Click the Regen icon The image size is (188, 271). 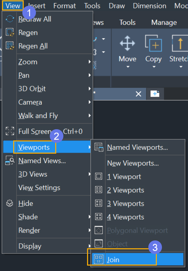[x=10, y=32]
